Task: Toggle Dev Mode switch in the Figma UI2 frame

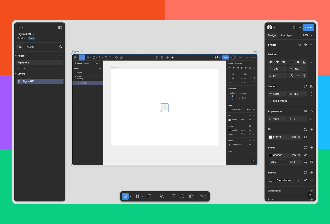Action: pyautogui.click(x=233, y=58)
